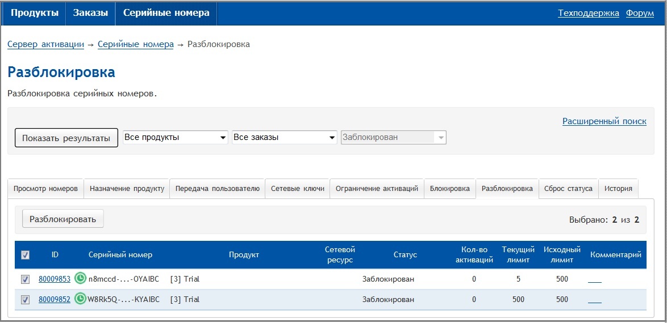
Task: Uncheck the checkbox for ID 80009853
Action: 25,279
